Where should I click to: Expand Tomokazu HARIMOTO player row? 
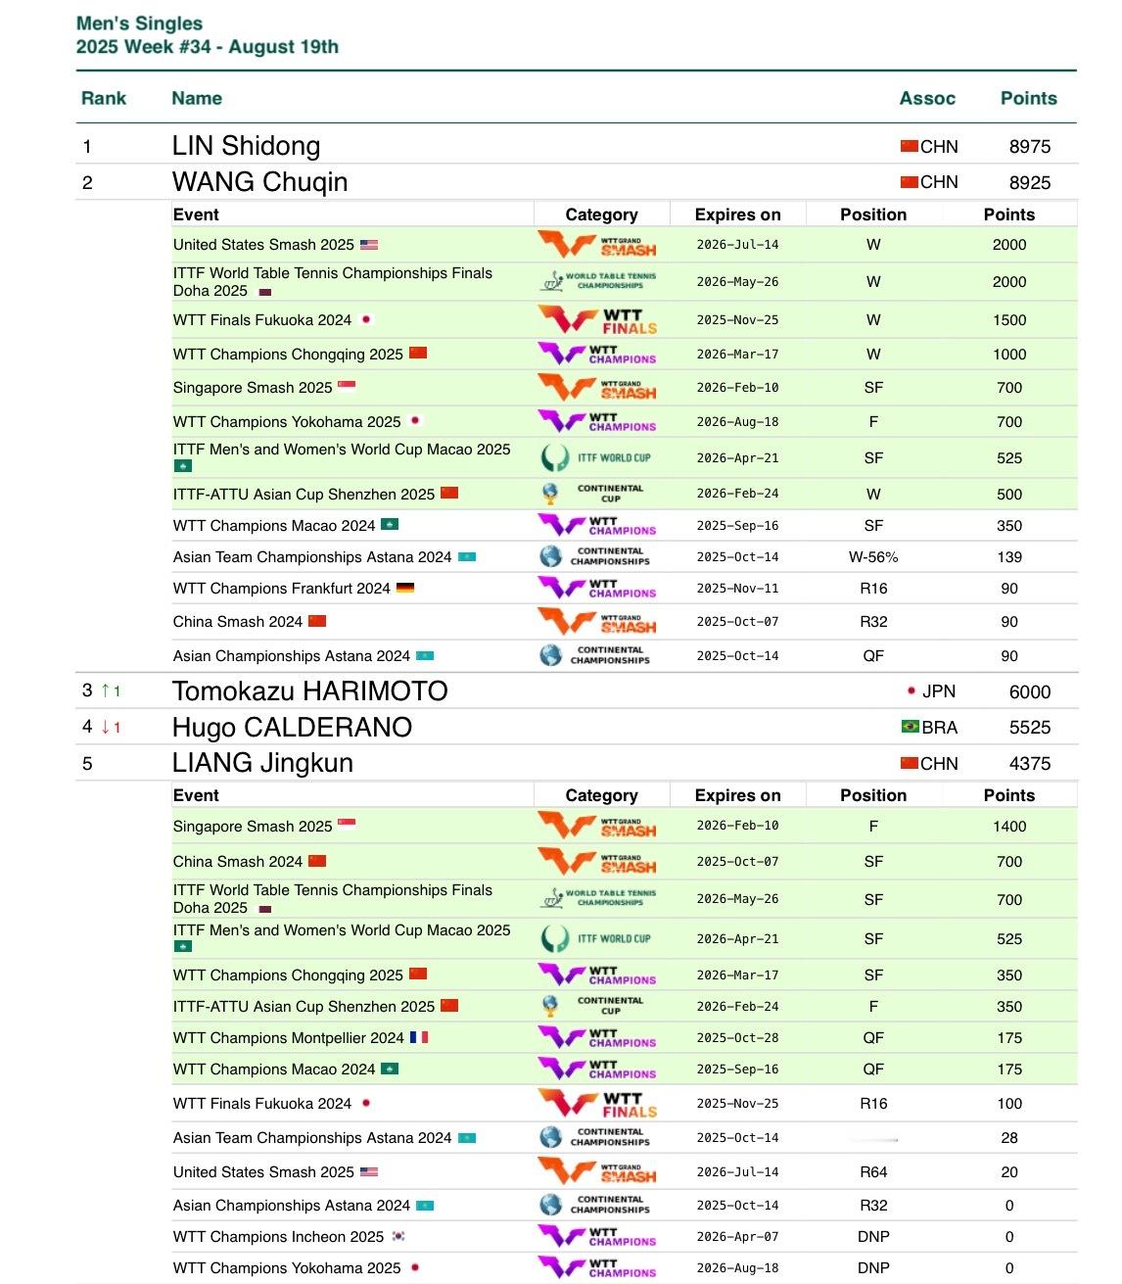tap(576, 690)
